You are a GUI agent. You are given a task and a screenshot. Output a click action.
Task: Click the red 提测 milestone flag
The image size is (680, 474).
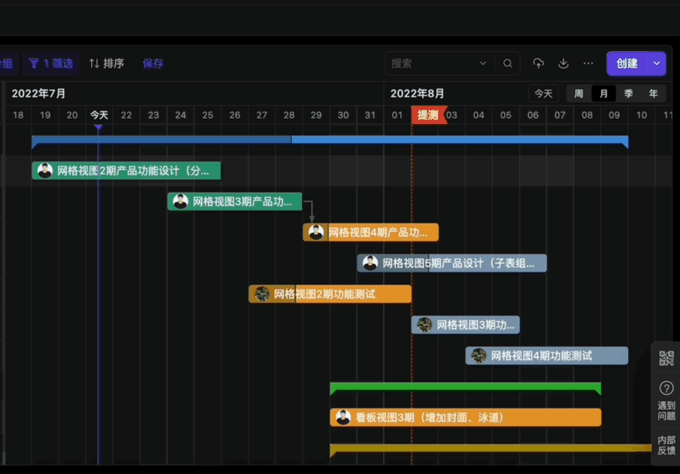tap(428, 115)
